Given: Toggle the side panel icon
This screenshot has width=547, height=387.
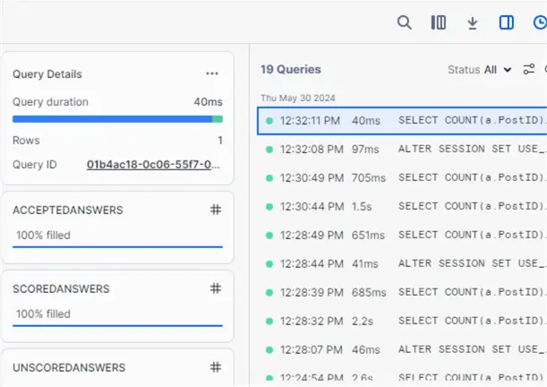Looking at the screenshot, I should pos(506,22).
